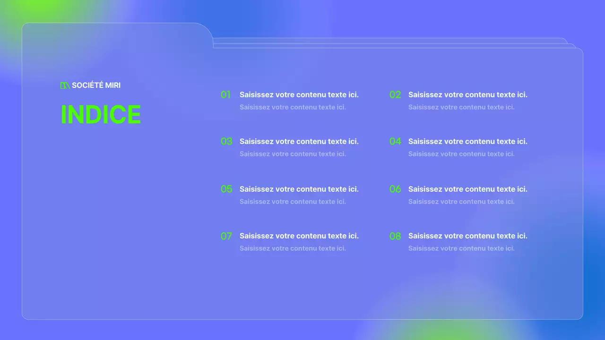Select the faded subtitle under item 08
This screenshot has height=340, width=605.
(x=461, y=248)
